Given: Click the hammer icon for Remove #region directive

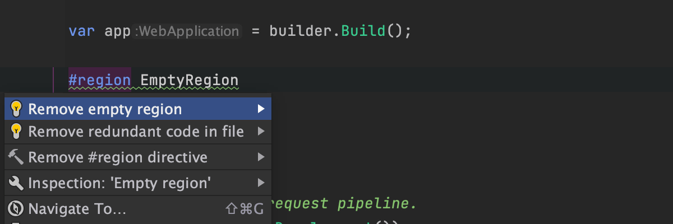Looking at the screenshot, I should pyautogui.click(x=16, y=157).
